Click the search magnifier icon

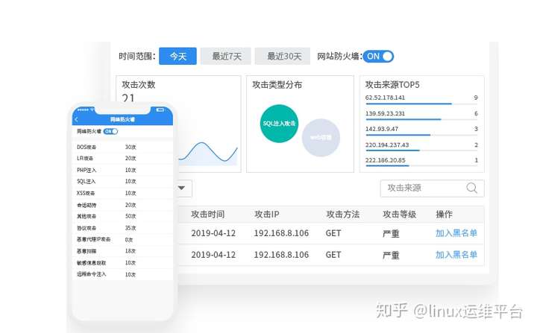pyautogui.click(x=472, y=188)
